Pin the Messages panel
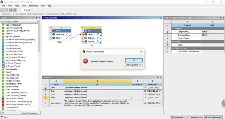 point(158,77)
